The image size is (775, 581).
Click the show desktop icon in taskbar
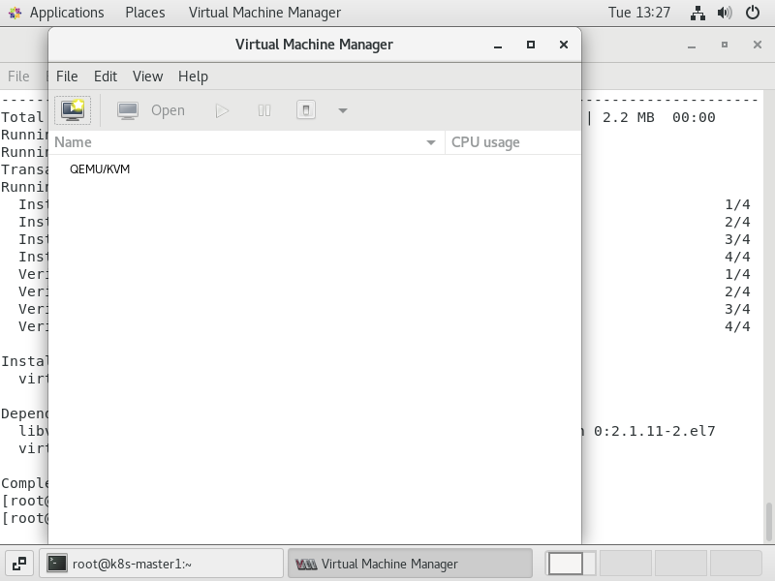[19, 564]
